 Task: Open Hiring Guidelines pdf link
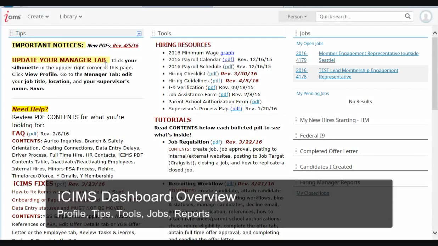click(216, 81)
